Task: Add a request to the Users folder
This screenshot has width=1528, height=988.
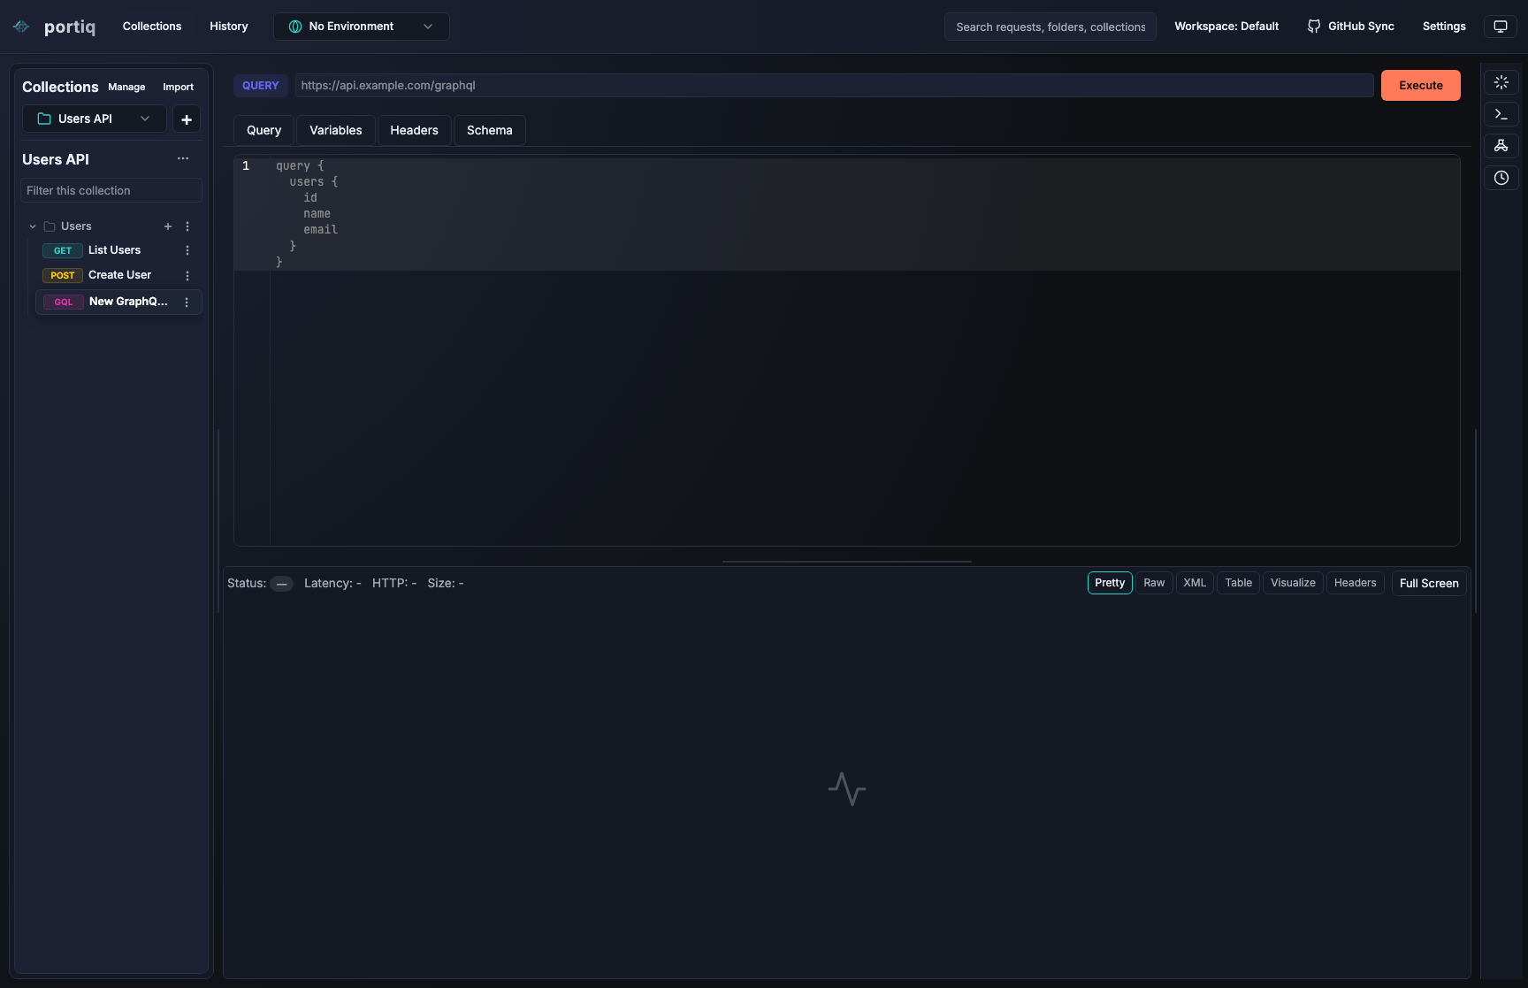Action: (168, 226)
